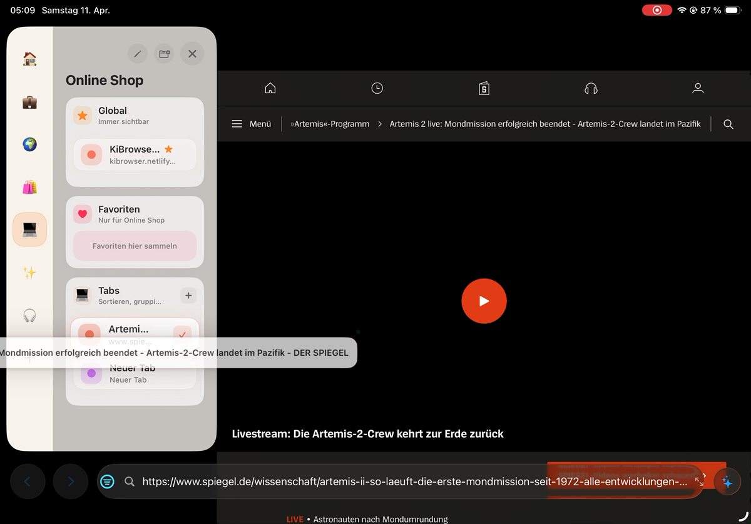Screen dimensions: 751x524
Task: Click the home icon on the Spiegel page
Action: coord(270,88)
